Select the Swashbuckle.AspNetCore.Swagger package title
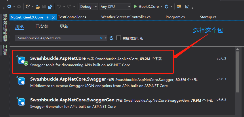Image resolution: width=244 pixels, height=117 pixels. pos(68,79)
